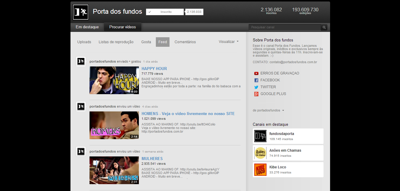Open the FACEBOOK link
This screenshot has width=400, height=191.
(x=270, y=80)
